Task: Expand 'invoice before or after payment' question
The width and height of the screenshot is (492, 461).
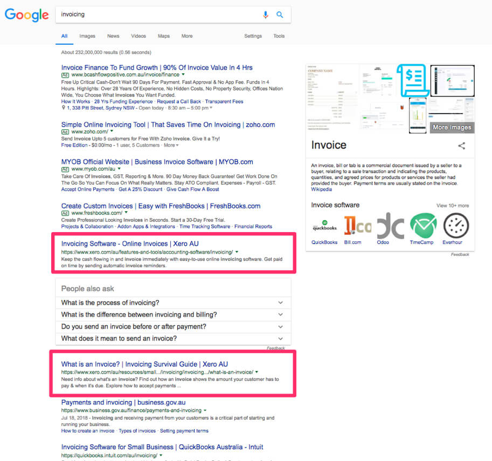Action: [x=173, y=326]
